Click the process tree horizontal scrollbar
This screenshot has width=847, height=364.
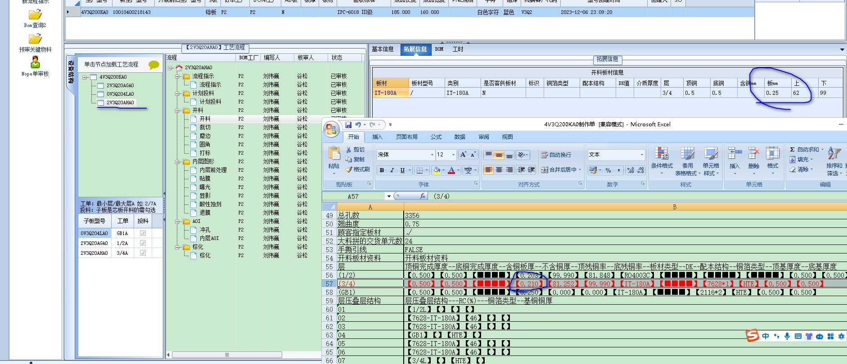[x=226, y=355]
